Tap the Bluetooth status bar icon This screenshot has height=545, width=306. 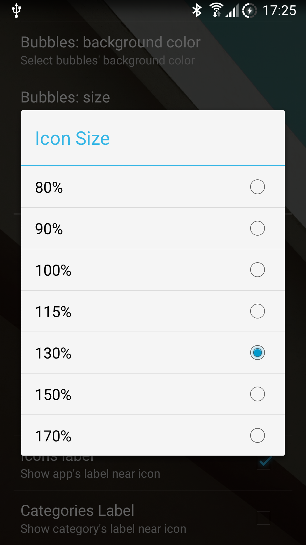[x=197, y=11]
